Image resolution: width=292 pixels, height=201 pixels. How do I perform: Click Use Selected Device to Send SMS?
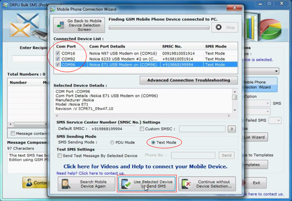(147, 184)
